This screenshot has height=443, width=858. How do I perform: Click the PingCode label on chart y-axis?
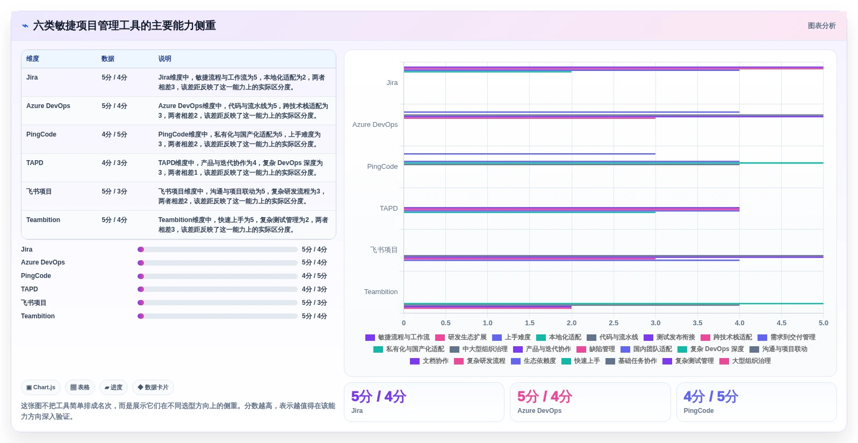click(383, 167)
